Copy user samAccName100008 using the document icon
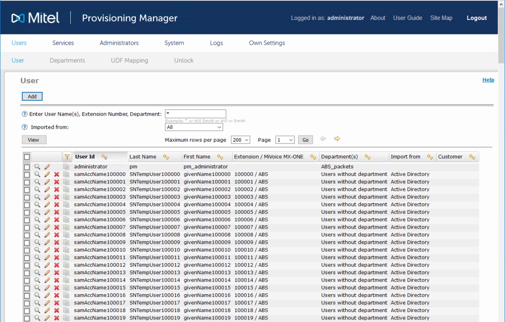Viewport: 505px width, 322px height. tap(66, 235)
